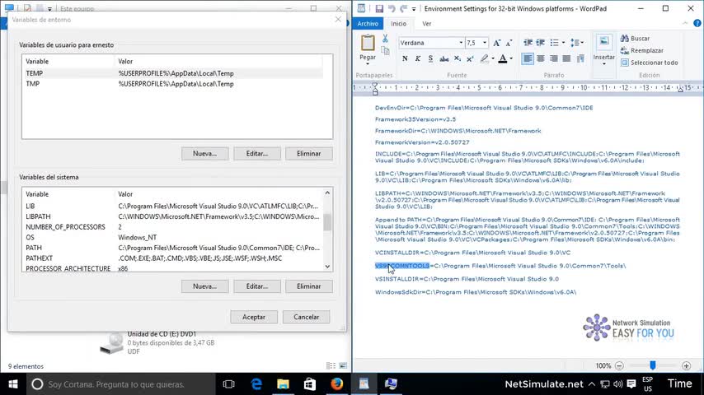The width and height of the screenshot is (704, 395).
Task: Toggle subscript formatting
Action: (x=457, y=58)
